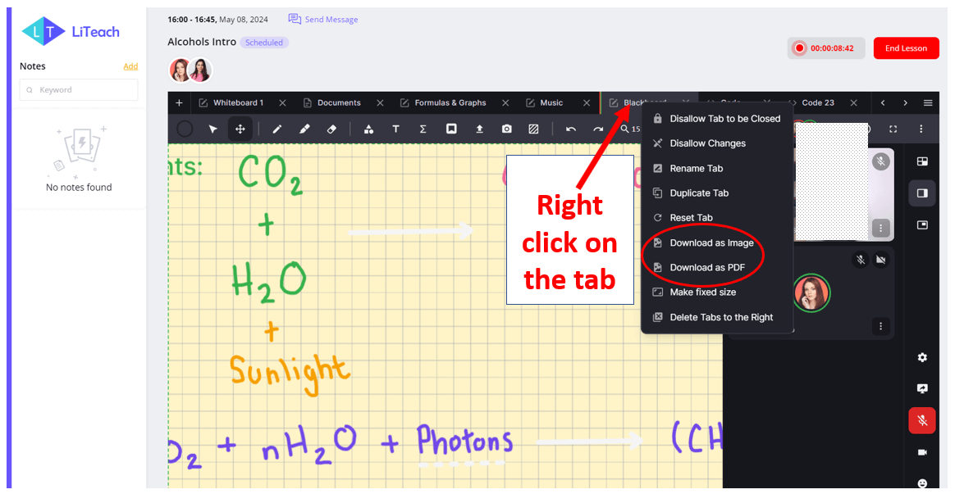
Task: Click the End Lesson button
Action: (907, 48)
